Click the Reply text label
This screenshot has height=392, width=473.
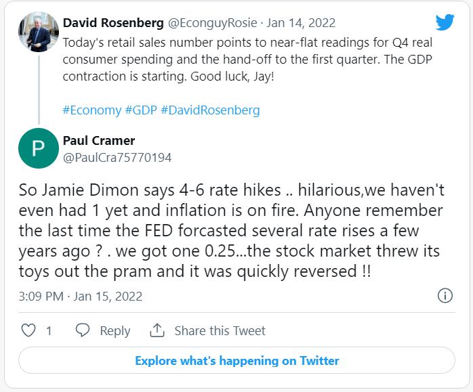pyautogui.click(x=115, y=331)
